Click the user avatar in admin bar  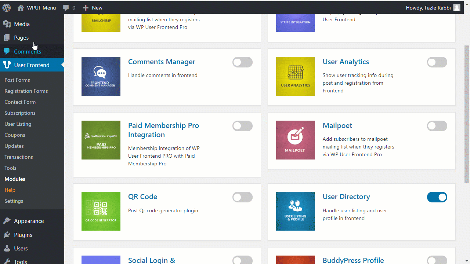click(457, 8)
